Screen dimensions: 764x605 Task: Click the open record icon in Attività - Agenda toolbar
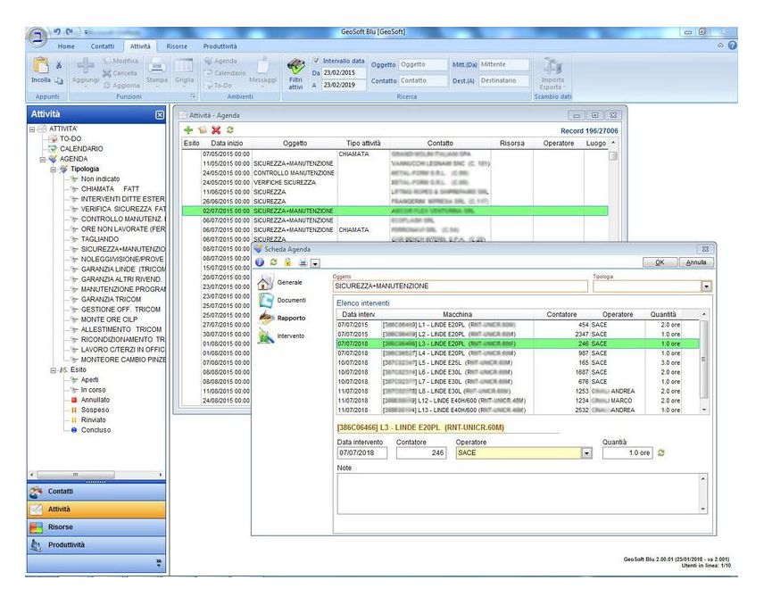coord(203,130)
